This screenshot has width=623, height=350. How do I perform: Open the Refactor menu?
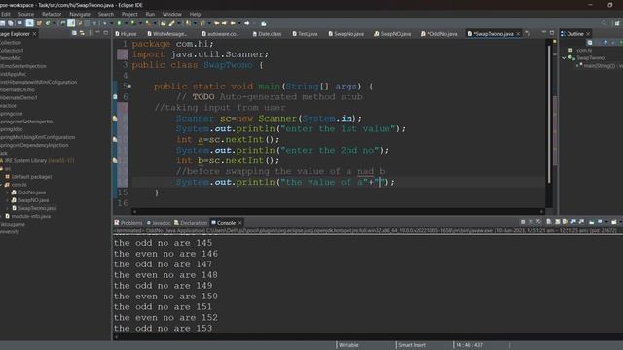pyautogui.click(x=52, y=14)
